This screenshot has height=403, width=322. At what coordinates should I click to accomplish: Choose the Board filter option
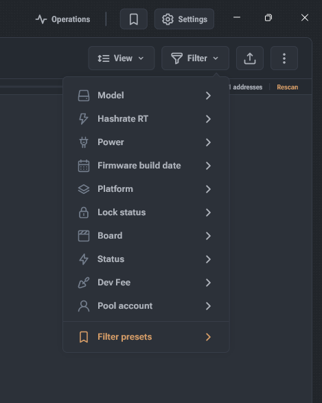point(146,236)
